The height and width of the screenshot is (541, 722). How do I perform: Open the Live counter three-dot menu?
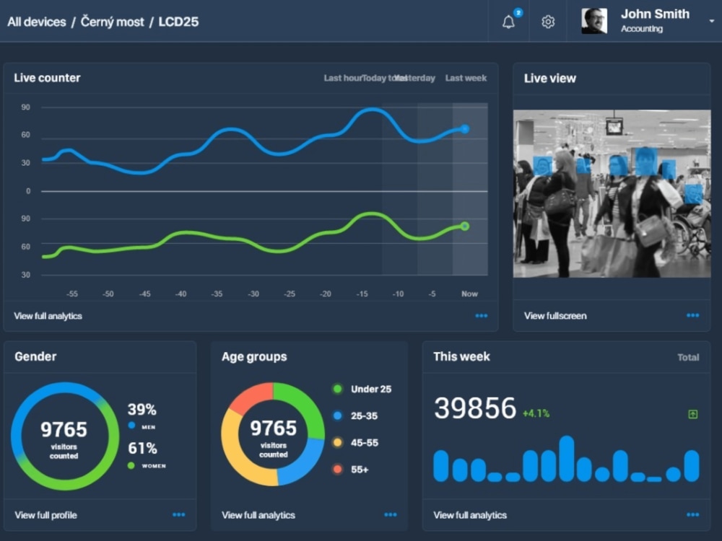tap(481, 316)
